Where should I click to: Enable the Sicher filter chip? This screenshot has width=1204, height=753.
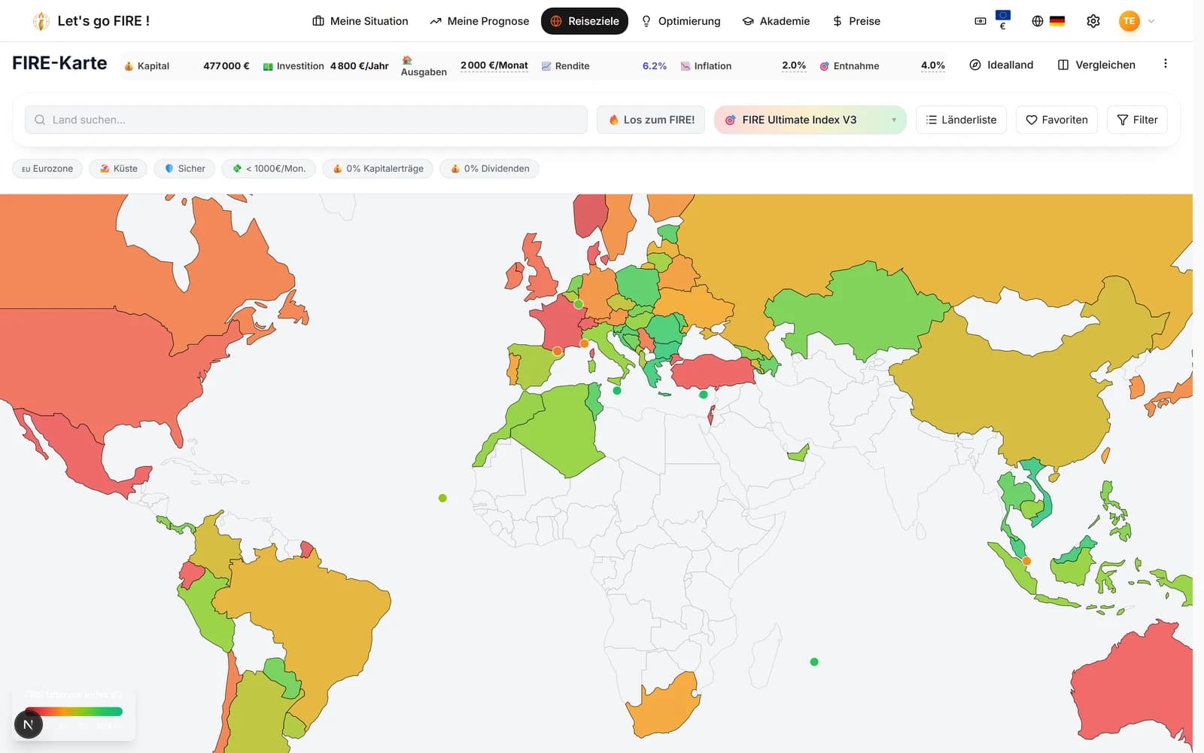pos(185,169)
